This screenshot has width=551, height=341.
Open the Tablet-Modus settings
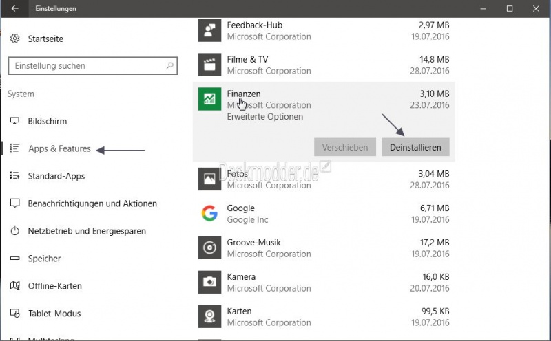[x=54, y=313]
